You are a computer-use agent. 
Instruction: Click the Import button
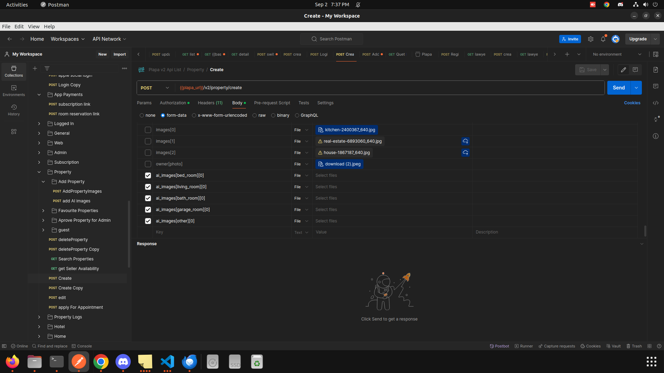pos(120,54)
